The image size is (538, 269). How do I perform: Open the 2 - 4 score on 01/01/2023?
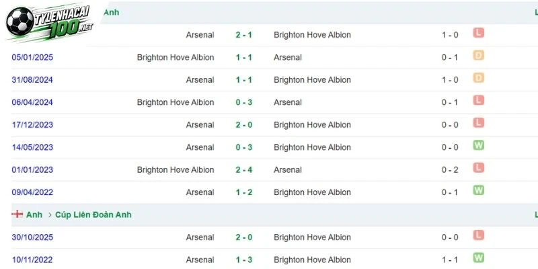pyautogui.click(x=244, y=170)
